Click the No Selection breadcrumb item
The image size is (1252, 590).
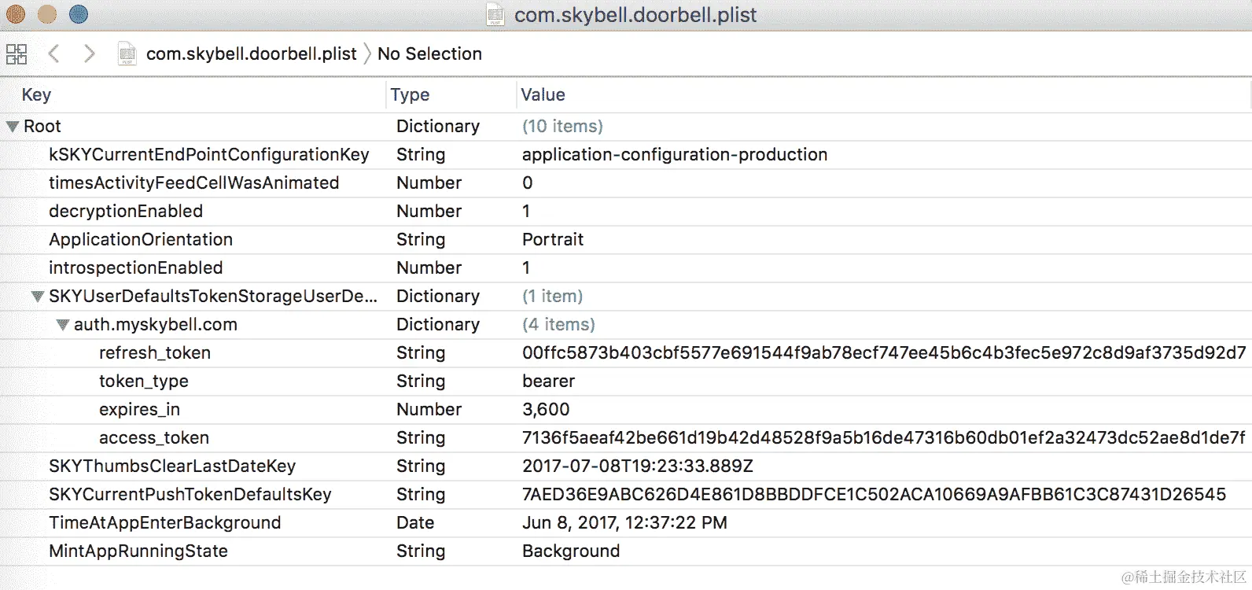coord(429,53)
